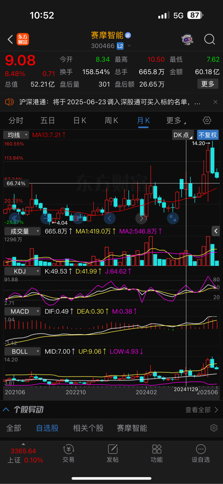Show more quote data with 更多 button
This screenshot has height=484, width=223.
tap(208, 84)
